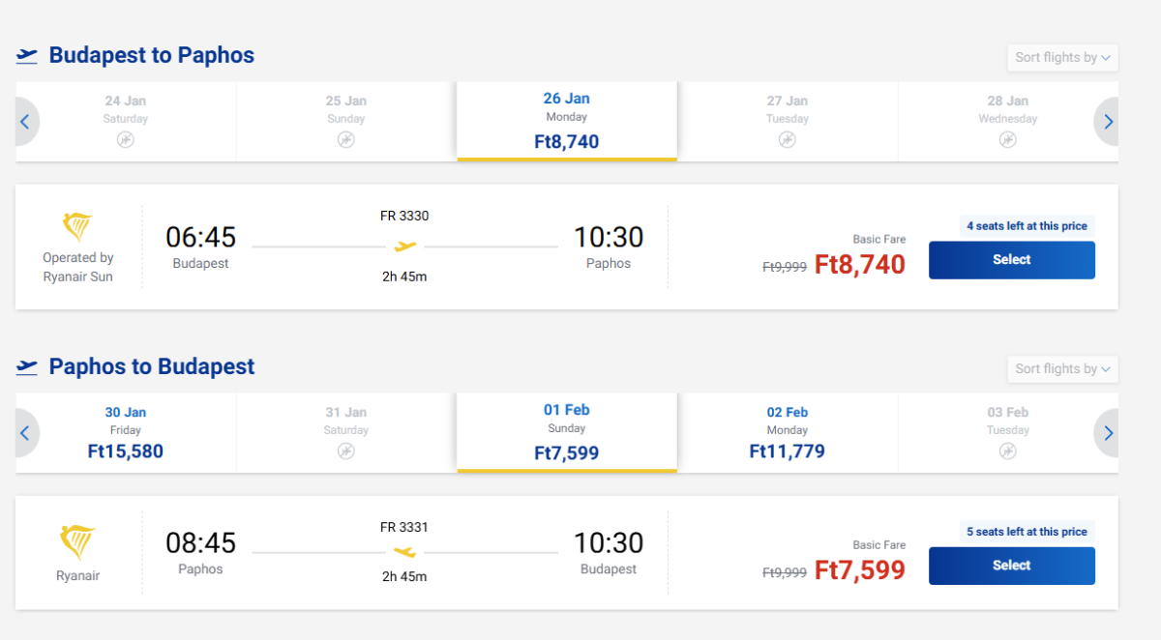
Task: Open Sort flights by for Budapest to Paphos
Action: pos(1062,57)
